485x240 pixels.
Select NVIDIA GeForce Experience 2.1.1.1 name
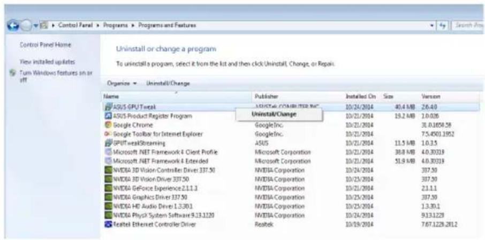pos(155,188)
